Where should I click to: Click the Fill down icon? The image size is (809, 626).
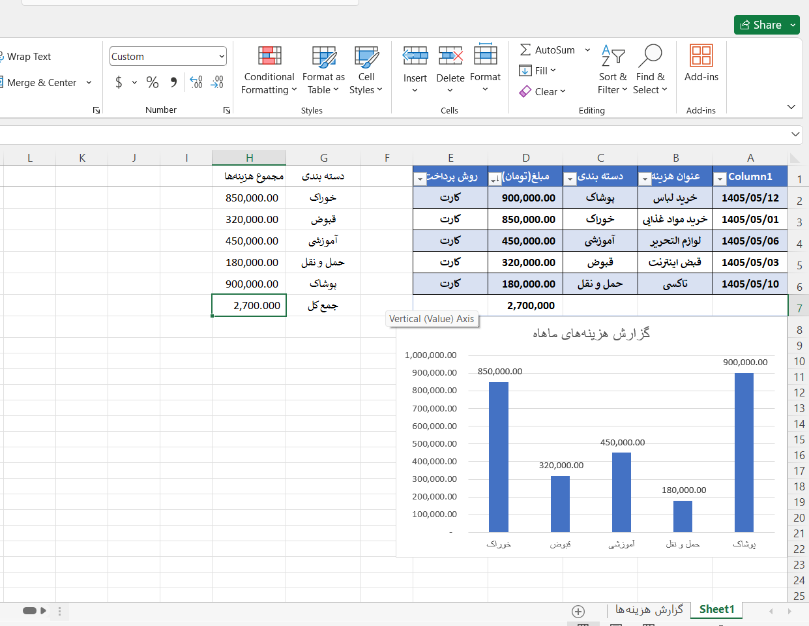pyautogui.click(x=525, y=70)
